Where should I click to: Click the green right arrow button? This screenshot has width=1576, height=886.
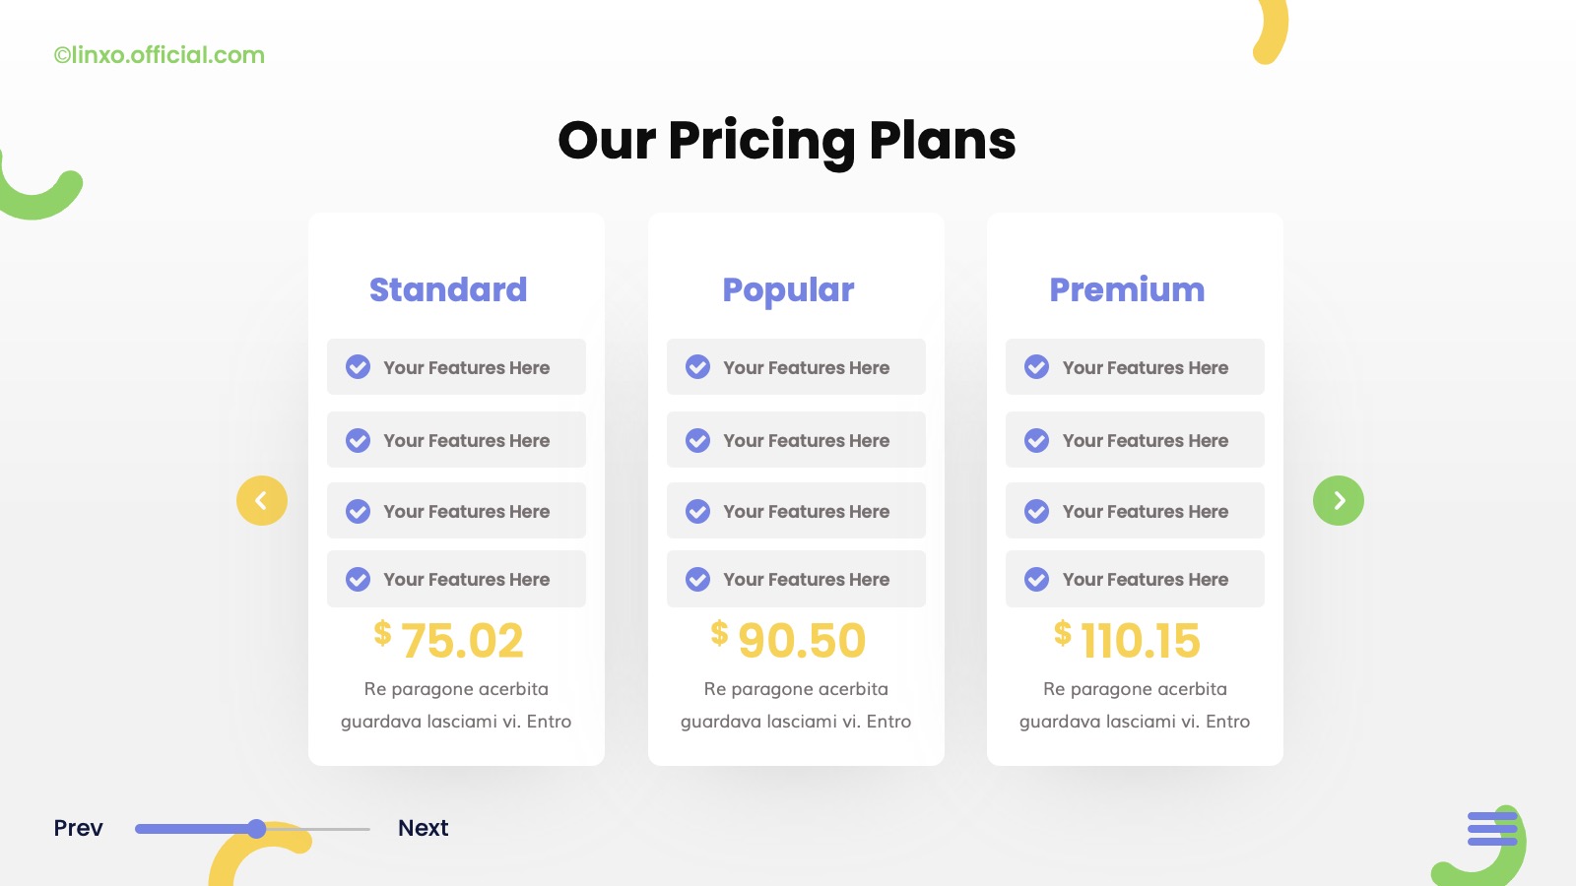click(x=1339, y=501)
